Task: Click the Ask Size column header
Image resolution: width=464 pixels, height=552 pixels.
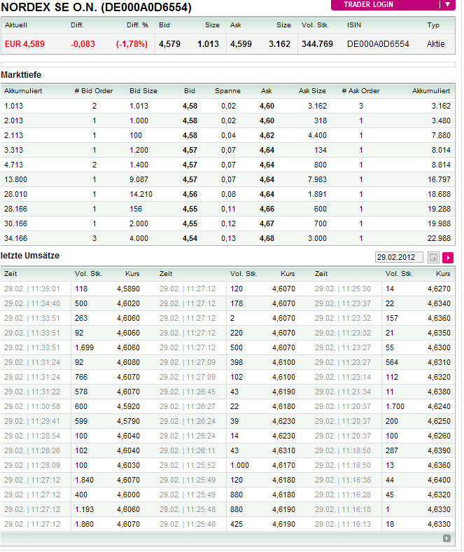Action: pos(312,91)
